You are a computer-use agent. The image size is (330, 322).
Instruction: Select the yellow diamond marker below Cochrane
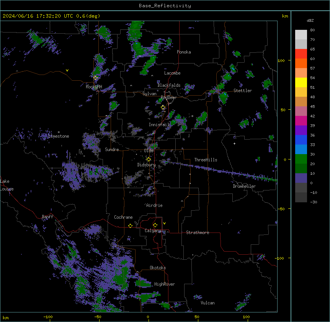click(130, 226)
